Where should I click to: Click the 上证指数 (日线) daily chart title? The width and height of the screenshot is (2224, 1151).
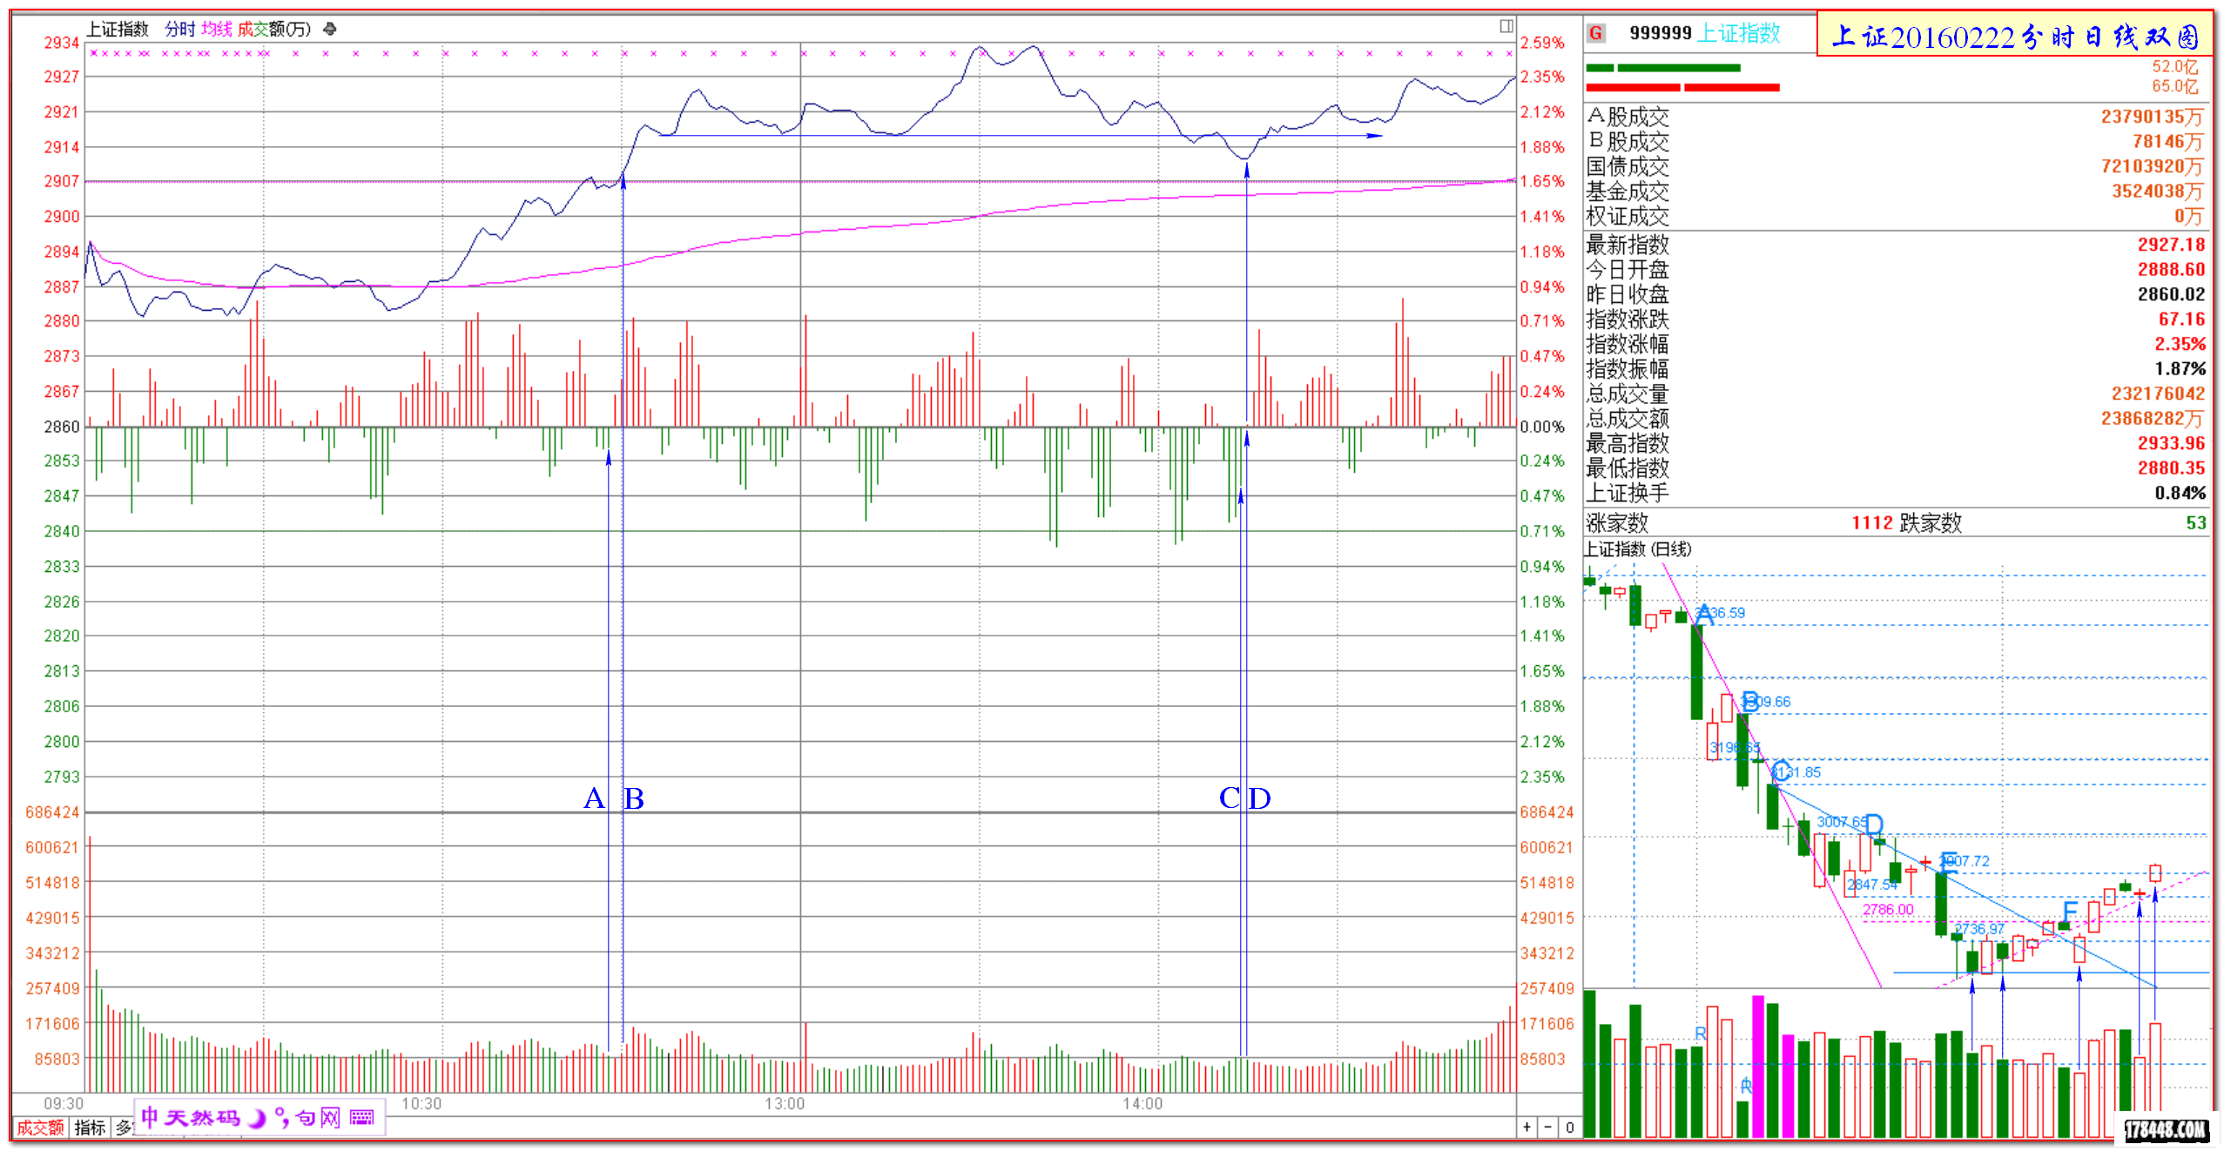tap(1637, 549)
